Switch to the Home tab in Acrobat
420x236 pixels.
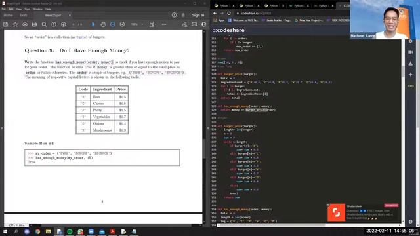click(8, 15)
